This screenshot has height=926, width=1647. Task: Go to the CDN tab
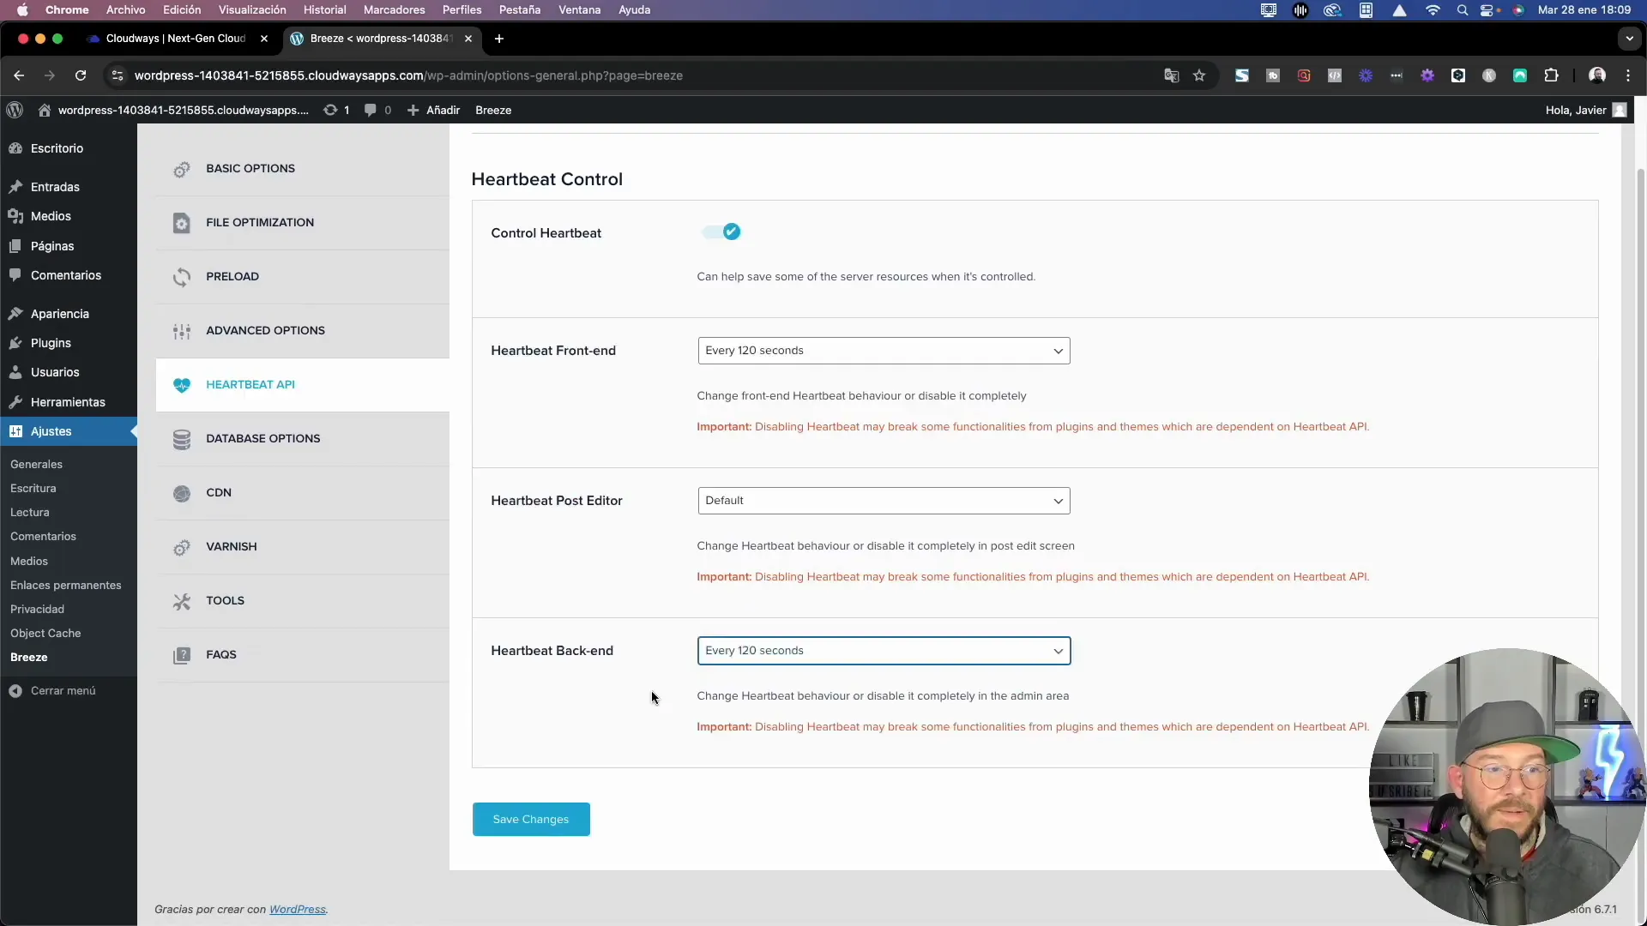pos(302,493)
